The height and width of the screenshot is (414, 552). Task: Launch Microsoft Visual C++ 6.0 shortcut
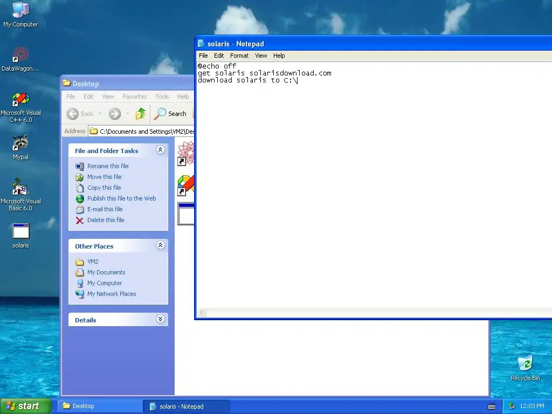[20, 107]
